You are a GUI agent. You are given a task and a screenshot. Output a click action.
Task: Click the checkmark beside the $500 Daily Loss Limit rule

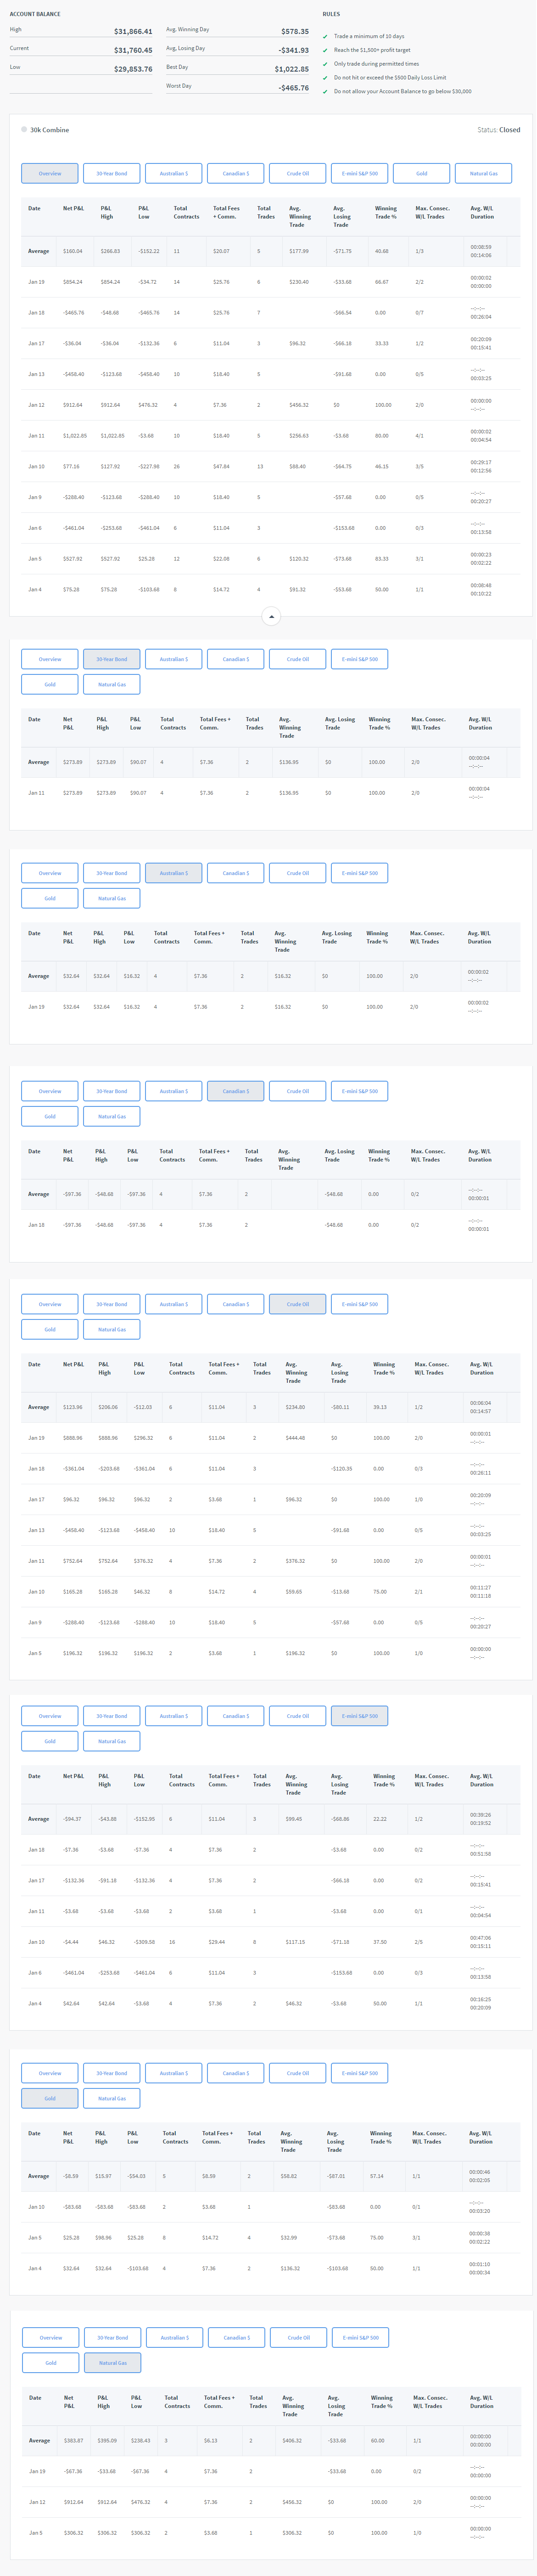[325, 77]
